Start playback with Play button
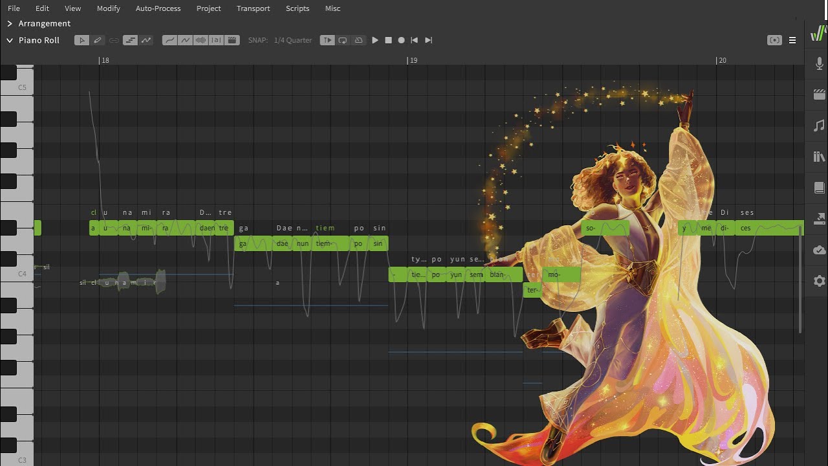 (375, 40)
